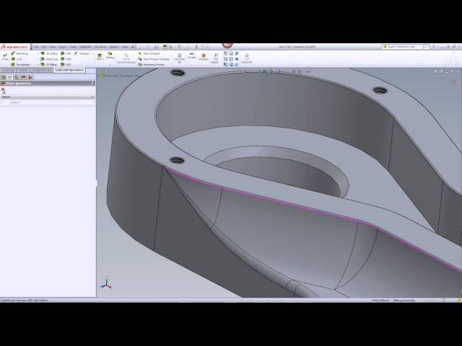Click the MCO ribbon button

(100, 57)
